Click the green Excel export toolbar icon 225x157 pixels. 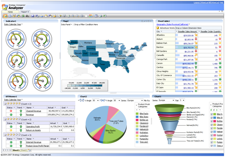(105, 16)
